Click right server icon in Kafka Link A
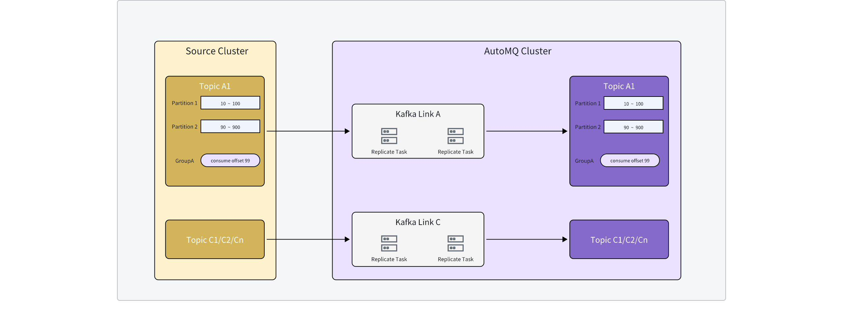The image size is (843, 311). (x=455, y=136)
